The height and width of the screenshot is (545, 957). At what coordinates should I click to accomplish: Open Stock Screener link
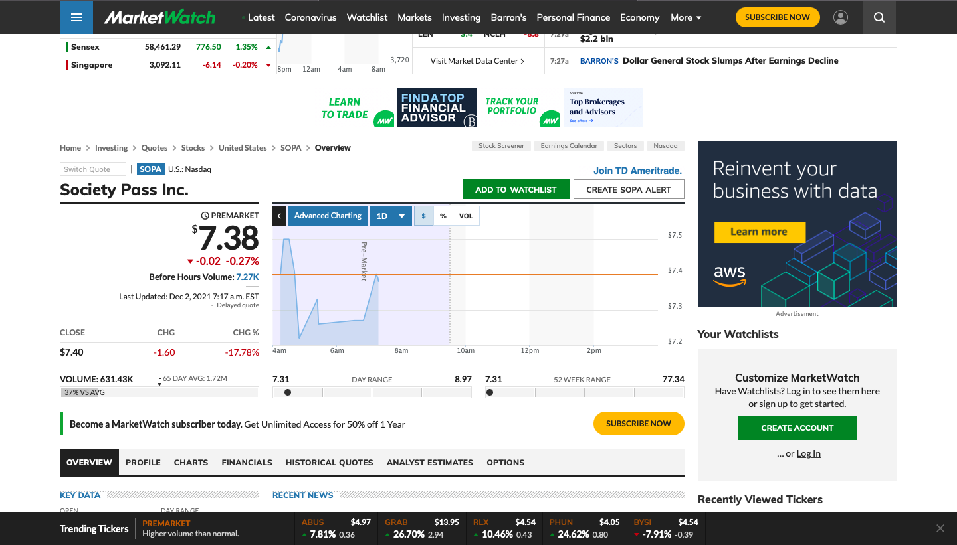(x=501, y=146)
